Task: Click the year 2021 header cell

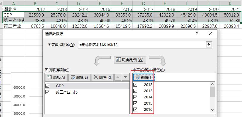Action: (x=230, y=9)
